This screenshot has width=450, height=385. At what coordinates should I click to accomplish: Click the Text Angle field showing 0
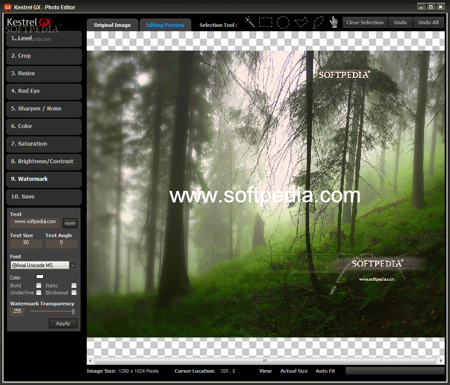click(x=61, y=244)
